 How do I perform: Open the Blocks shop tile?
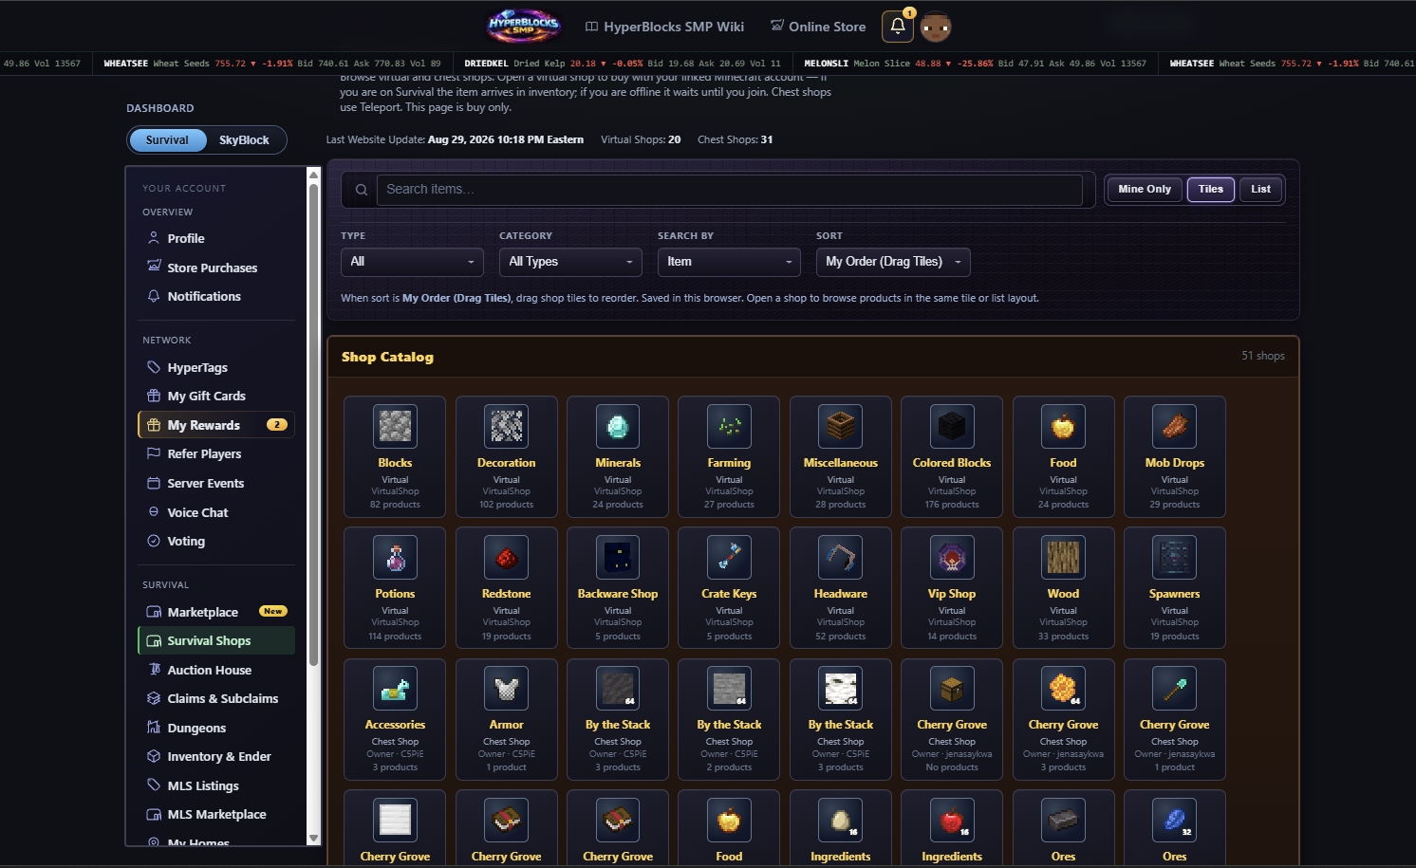click(x=395, y=456)
